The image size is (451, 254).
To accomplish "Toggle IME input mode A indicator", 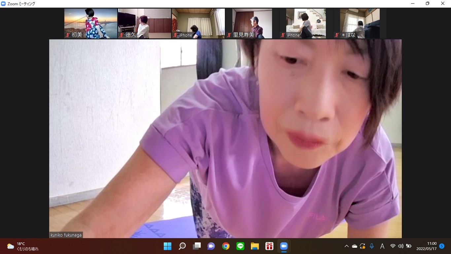I will [382, 246].
